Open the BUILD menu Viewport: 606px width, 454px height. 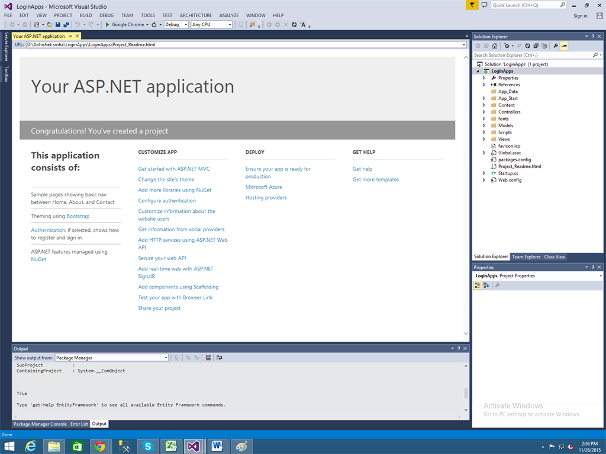tap(86, 15)
